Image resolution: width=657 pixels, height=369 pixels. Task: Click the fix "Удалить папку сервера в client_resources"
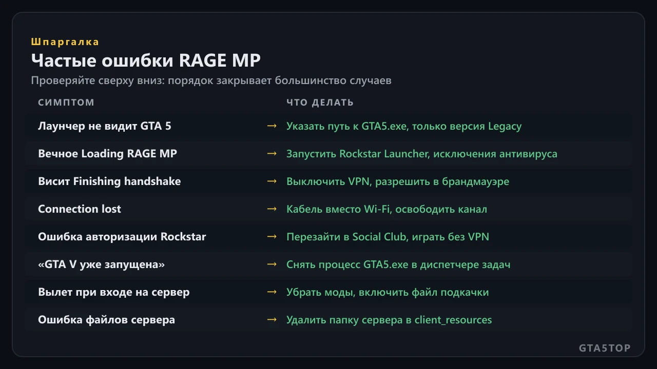tap(389, 320)
